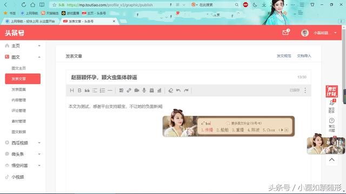
Task: Choose IME candidate 3 重播
Action: coord(238,130)
